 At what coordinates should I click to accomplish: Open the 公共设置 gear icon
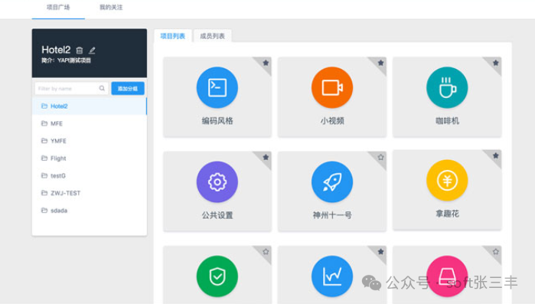[x=217, y=181]
